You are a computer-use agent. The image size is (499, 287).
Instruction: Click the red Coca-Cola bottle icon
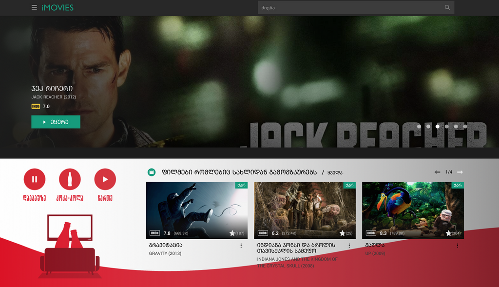point(70,179)
